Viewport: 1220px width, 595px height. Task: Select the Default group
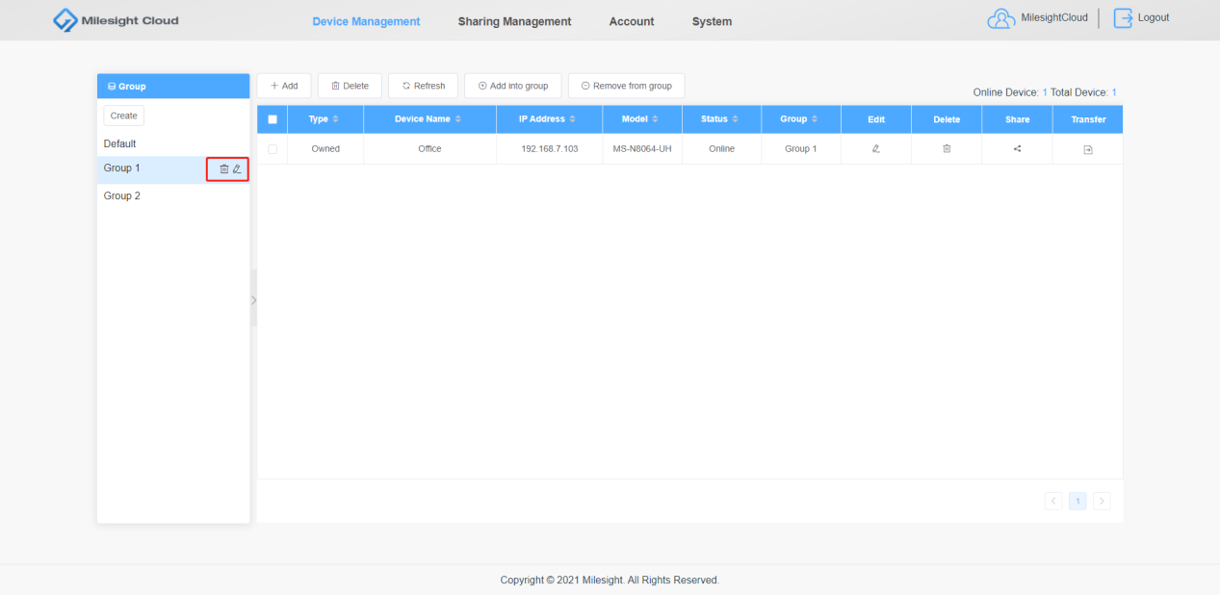[x=173, y=143]
